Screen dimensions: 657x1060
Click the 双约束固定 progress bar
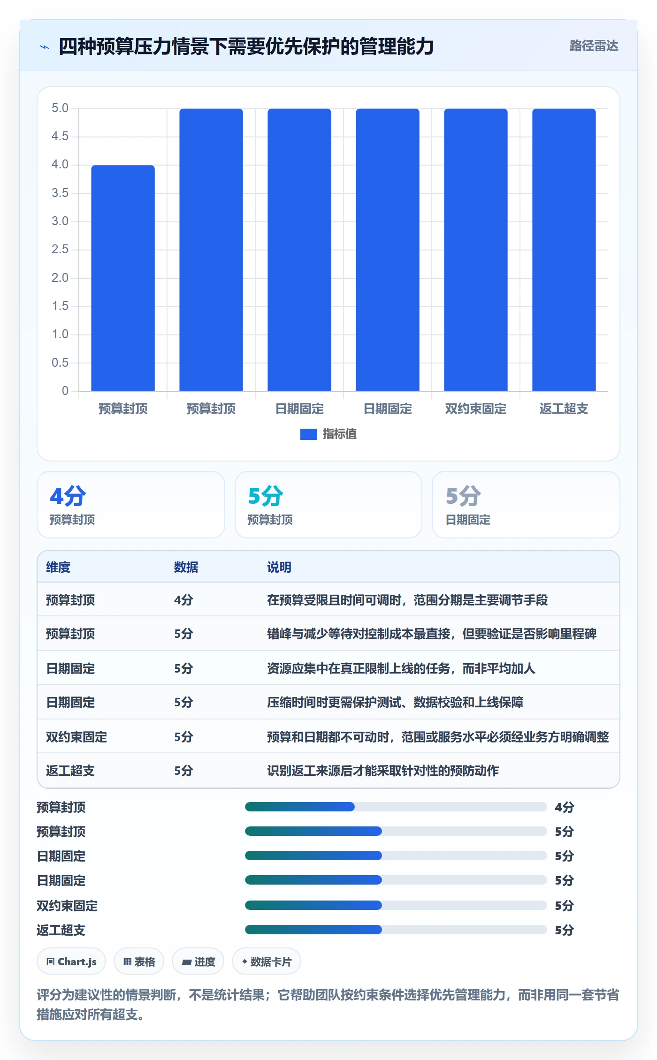click(x=396, y=905)
